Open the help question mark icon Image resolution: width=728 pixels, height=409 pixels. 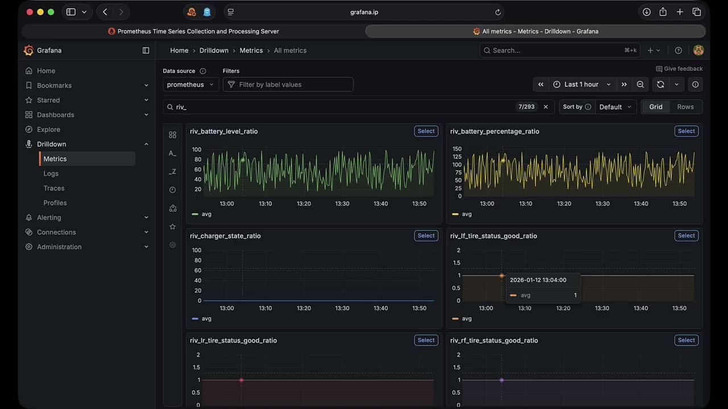pos(678,51)
